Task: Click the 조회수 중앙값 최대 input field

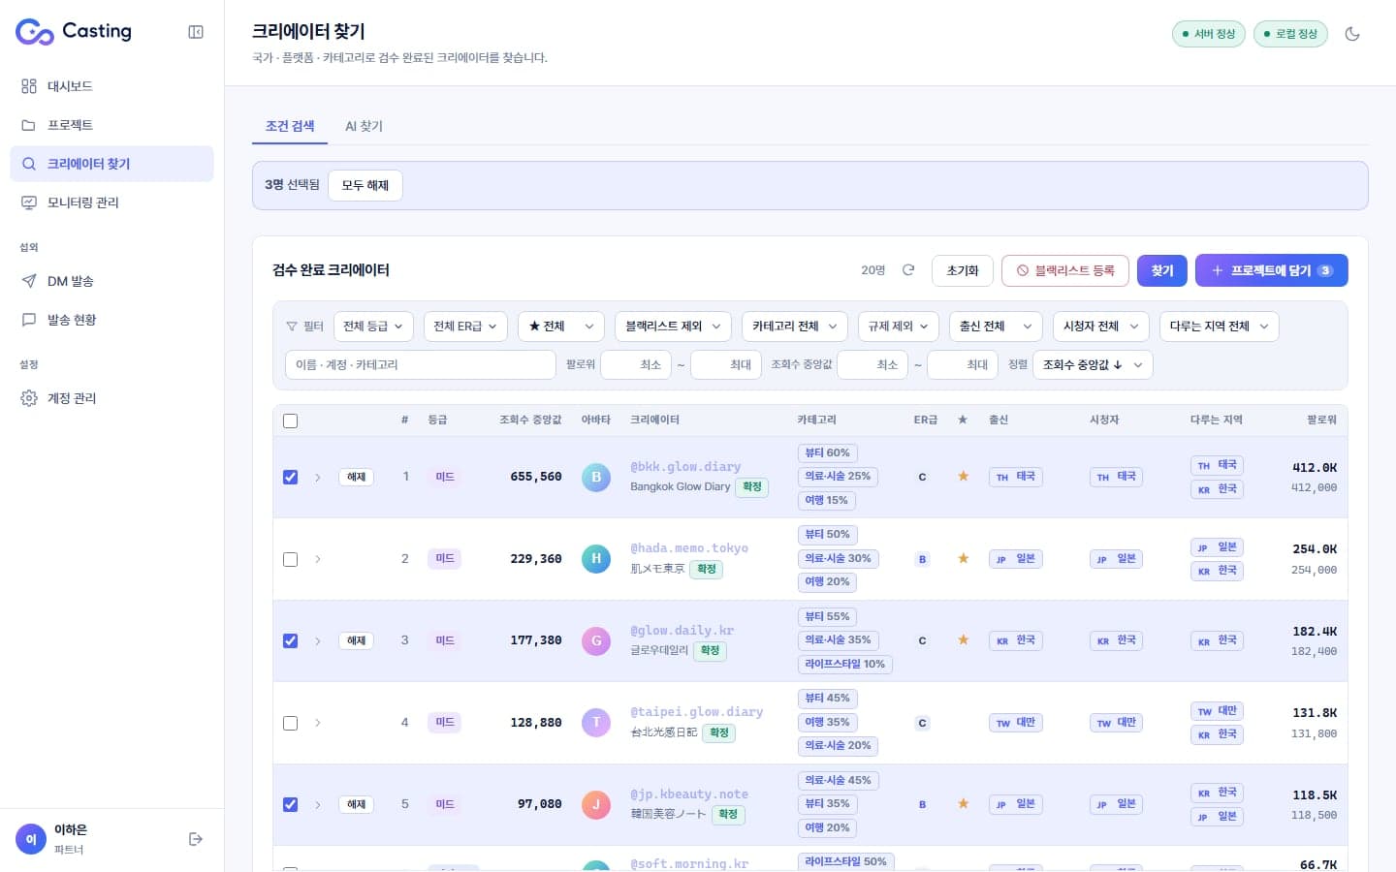Action: pyautogui.click(x=963, y=364)
